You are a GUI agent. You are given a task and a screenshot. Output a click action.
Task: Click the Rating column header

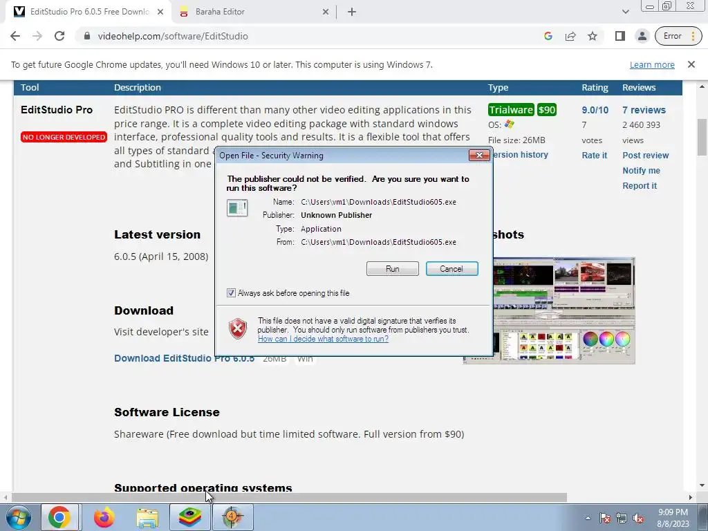[595, 88]
